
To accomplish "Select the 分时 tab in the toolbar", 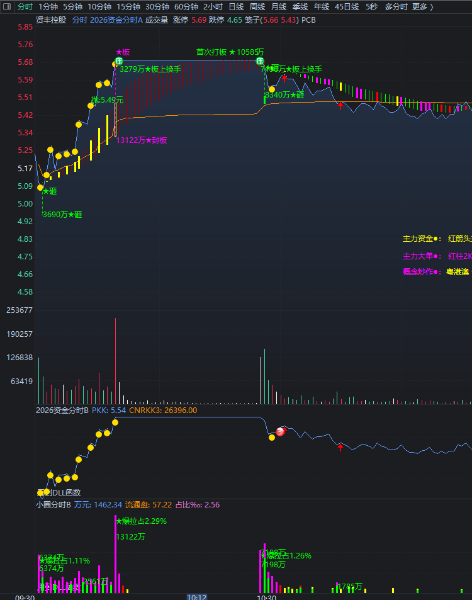I will pos(25,6).
